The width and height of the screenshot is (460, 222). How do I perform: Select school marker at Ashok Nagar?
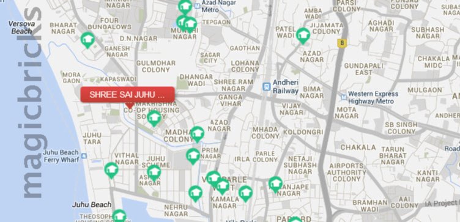(154, 172)
